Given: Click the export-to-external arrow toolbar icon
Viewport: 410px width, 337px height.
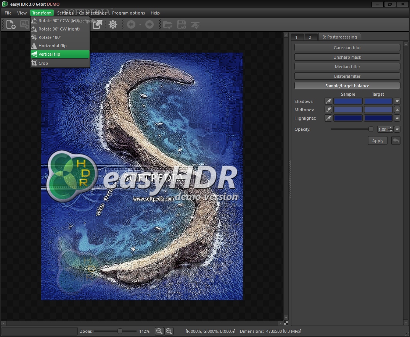Looking at the screenshot, I should 97,24.
